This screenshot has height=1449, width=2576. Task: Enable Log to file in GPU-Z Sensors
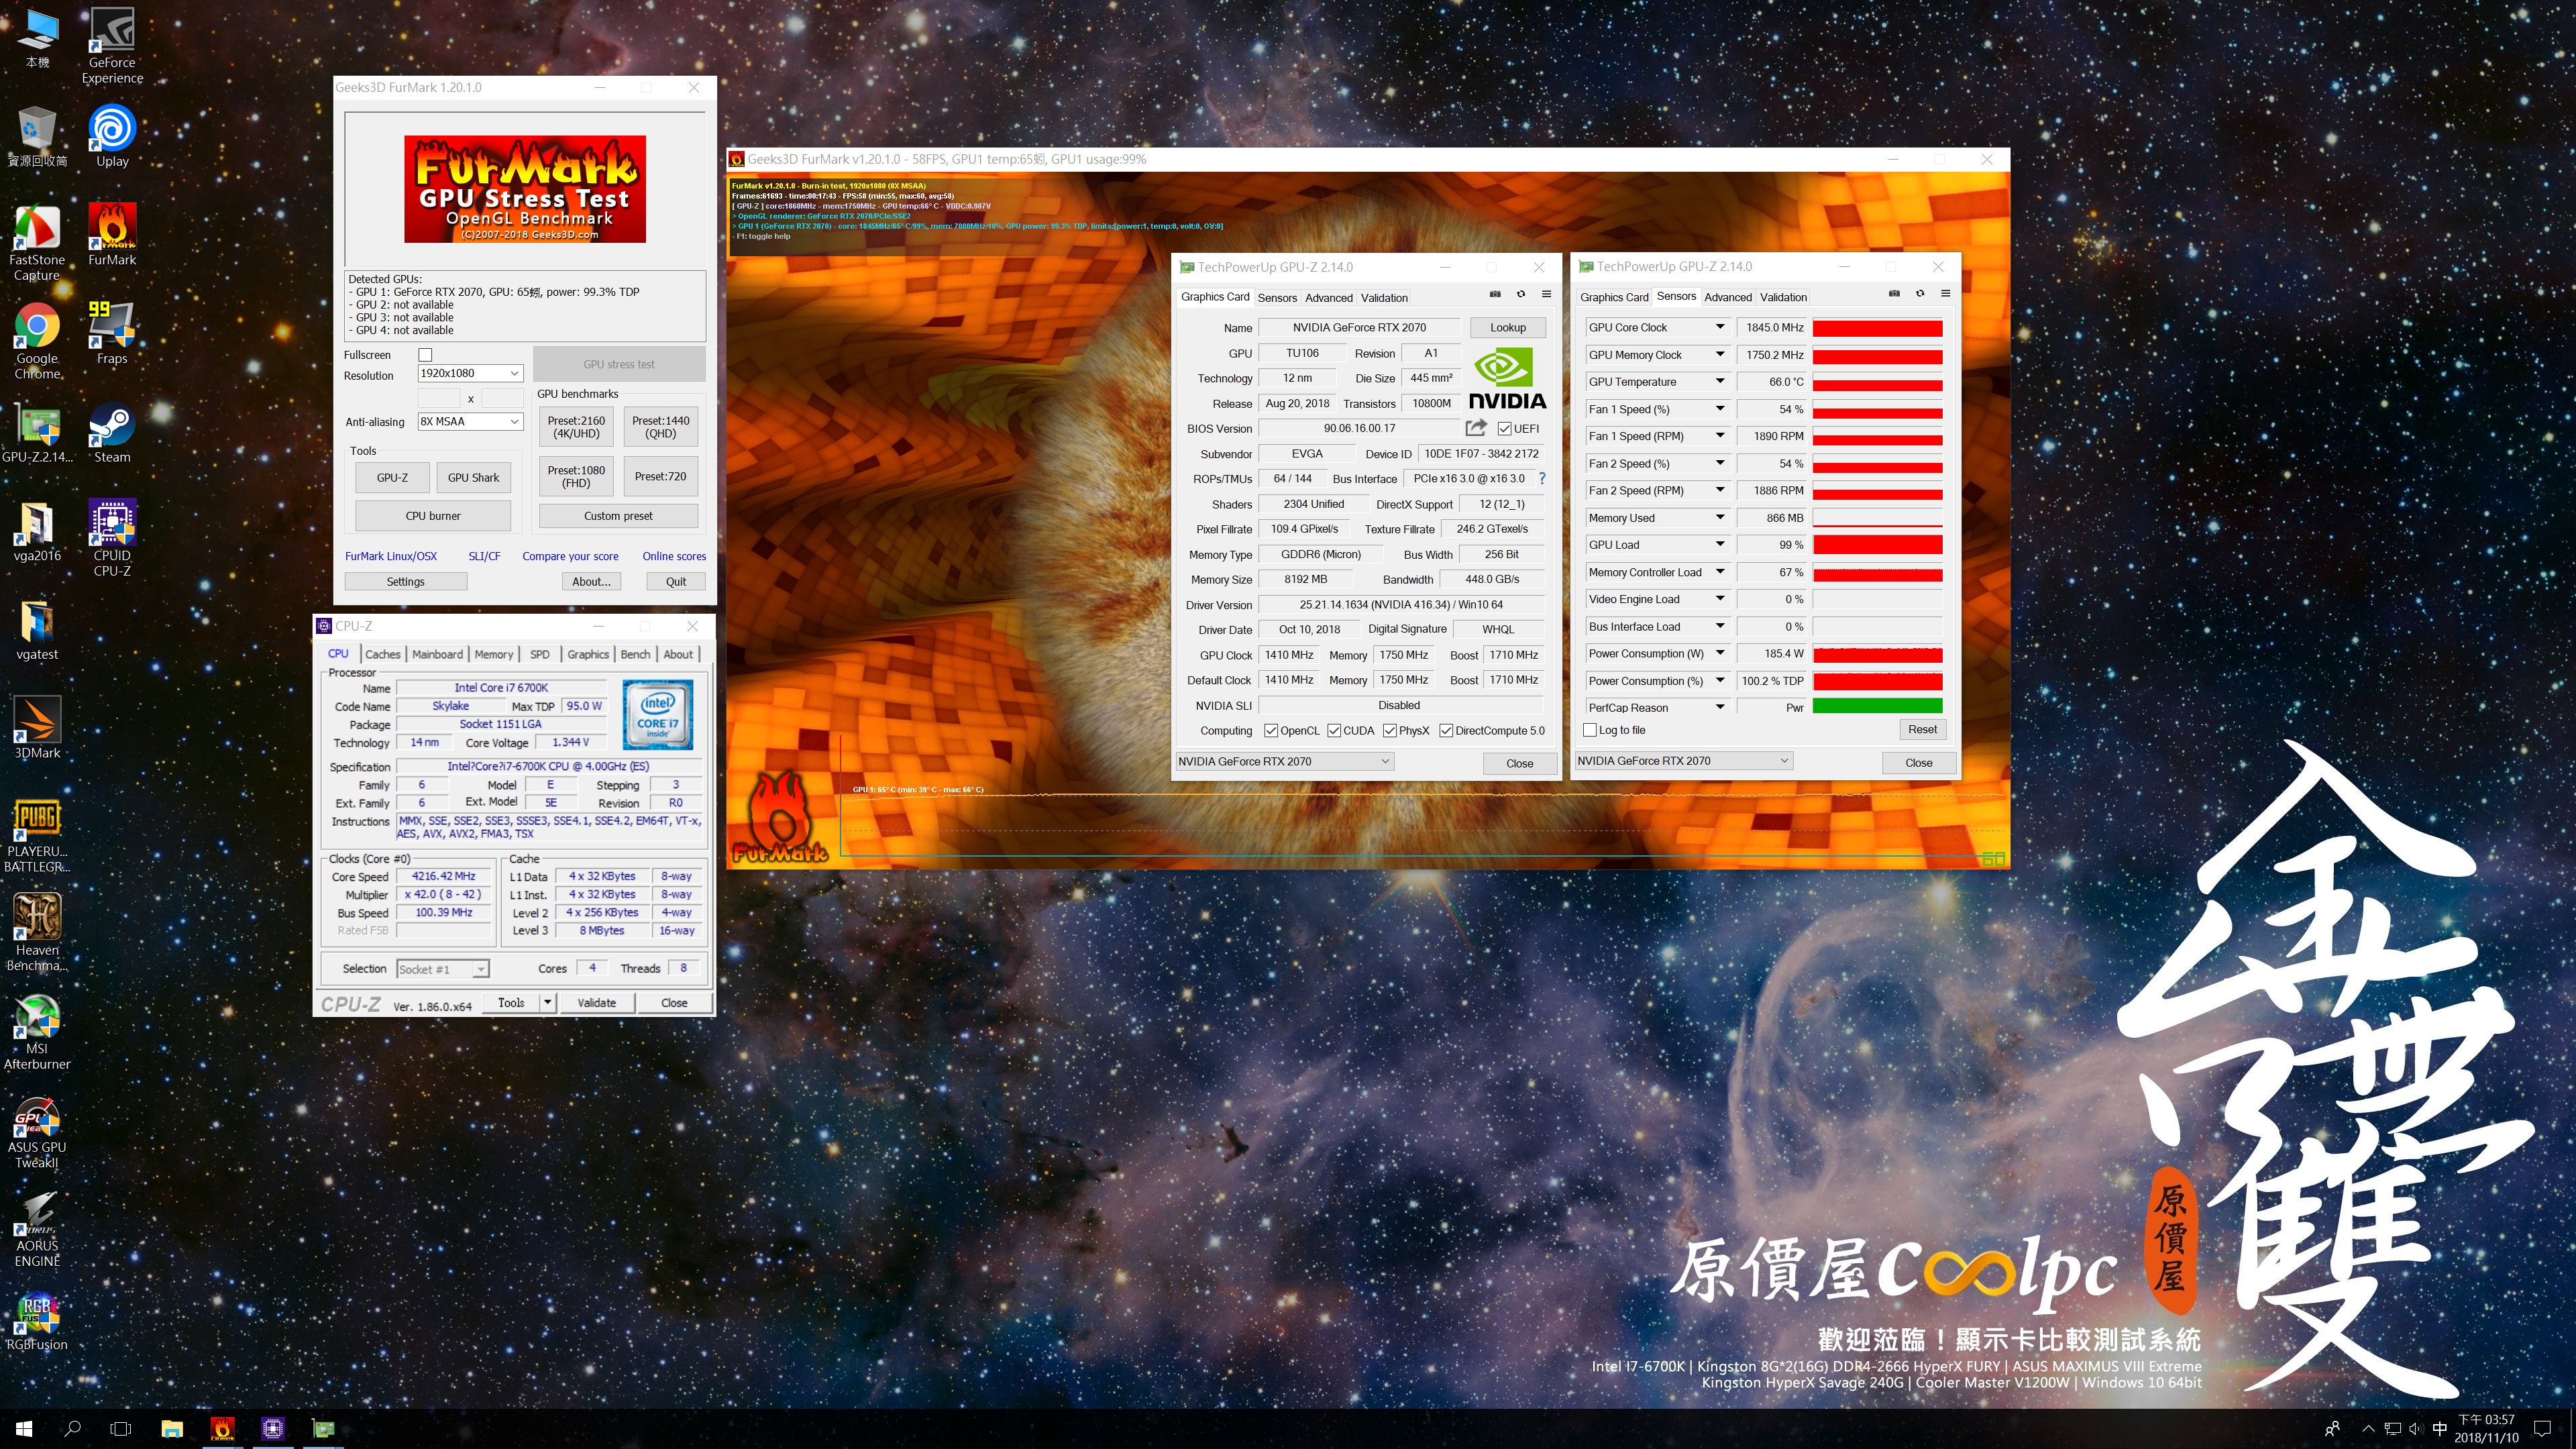point(1590,730)
